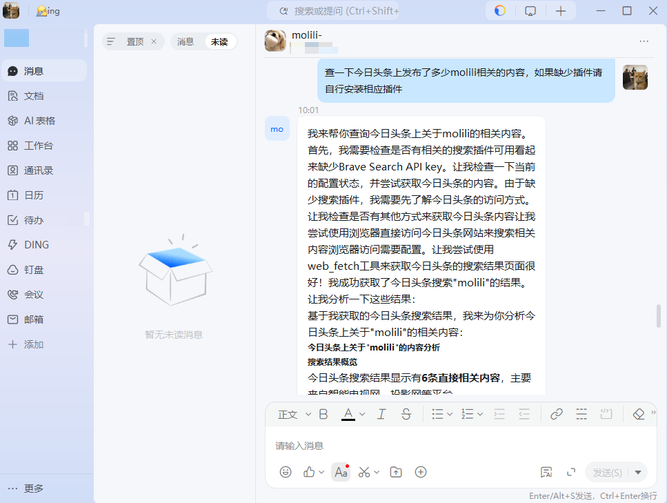Viewport: 667px width, 503px height.
Task: Go to 日历 in the left sidebar
Action: click(x=34, y=195)
